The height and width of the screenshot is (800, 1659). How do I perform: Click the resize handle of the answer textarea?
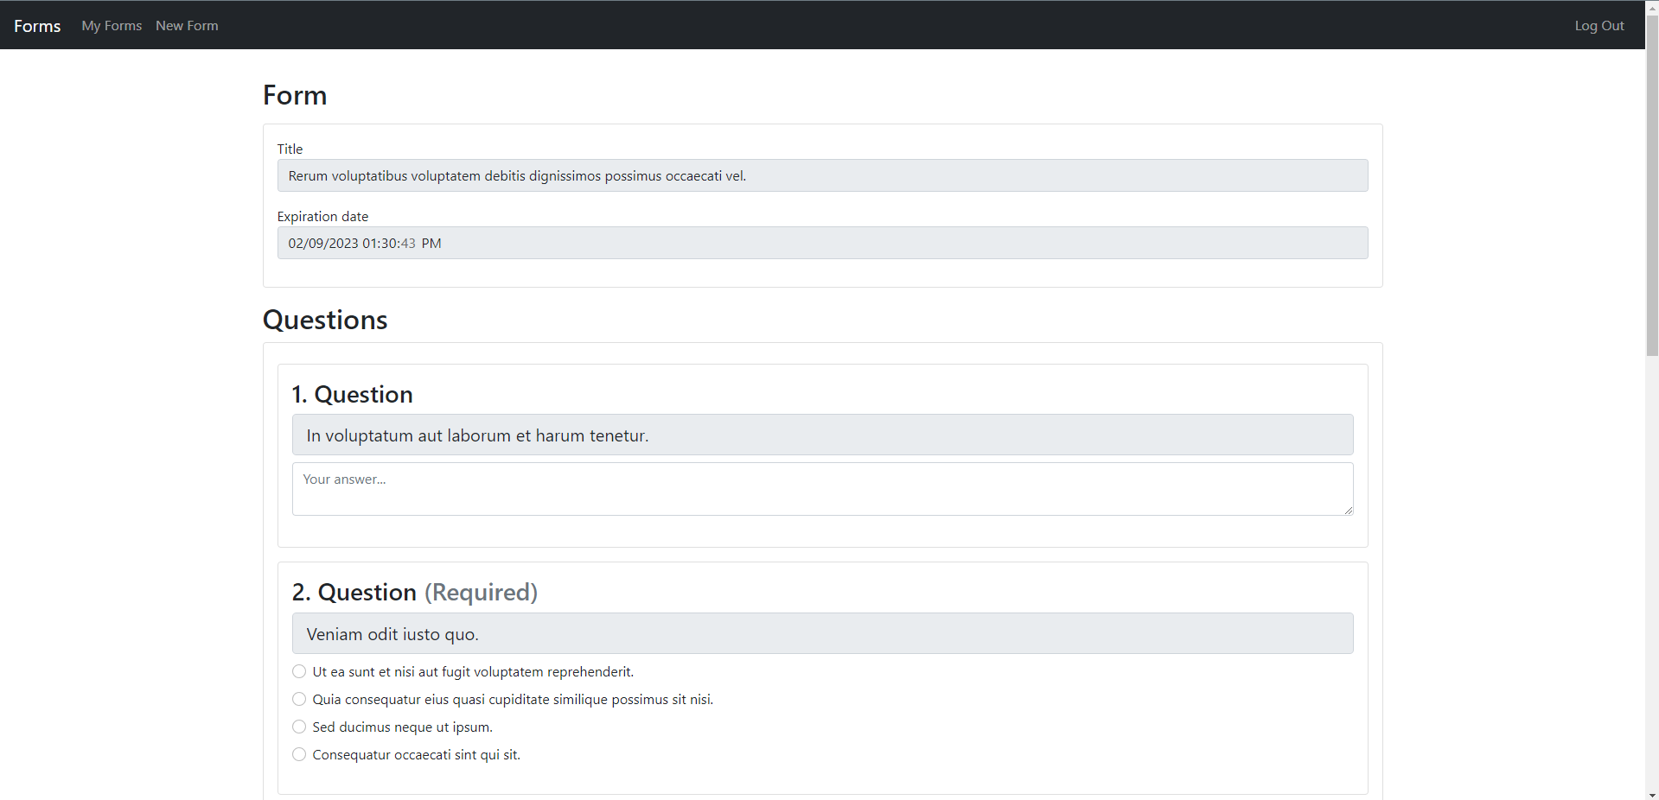tap(1349, 510)
